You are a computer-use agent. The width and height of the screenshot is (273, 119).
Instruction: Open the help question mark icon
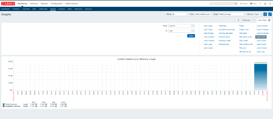coord(260,4)
